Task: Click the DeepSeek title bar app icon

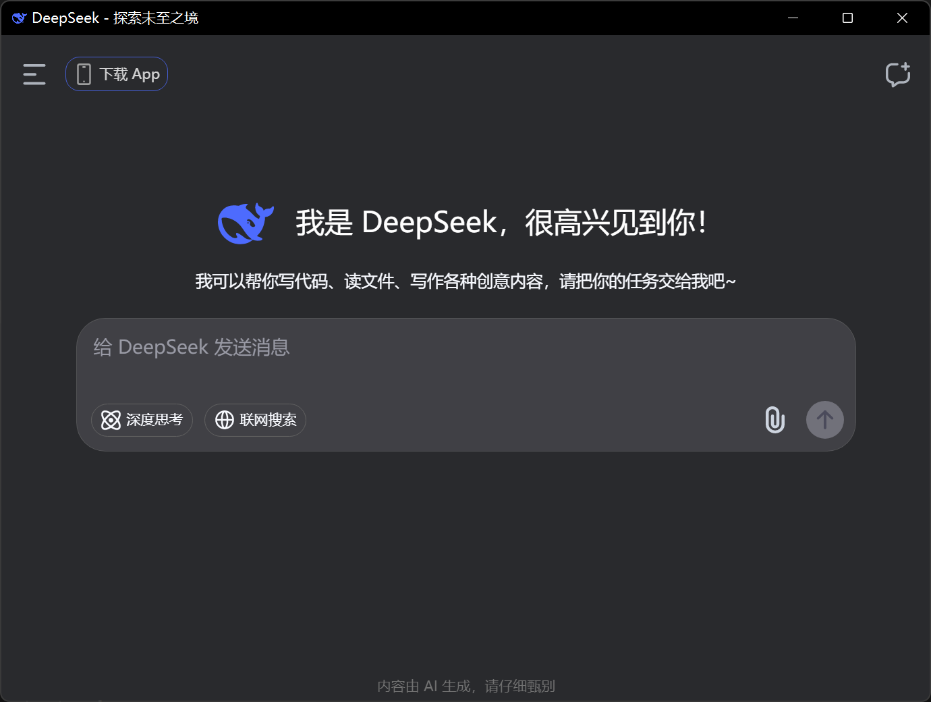Action: (19, 18)
